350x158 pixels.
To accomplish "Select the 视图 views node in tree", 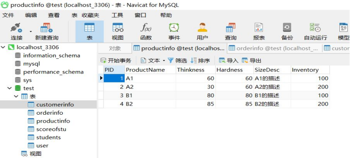I will tap(35, 154).
